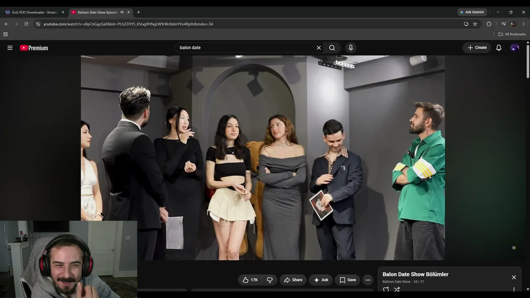Open the account avatar menu

tap(515, 48)
